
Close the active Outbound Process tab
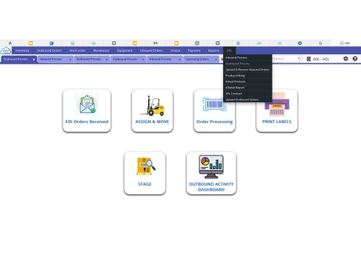pos(34,59)
